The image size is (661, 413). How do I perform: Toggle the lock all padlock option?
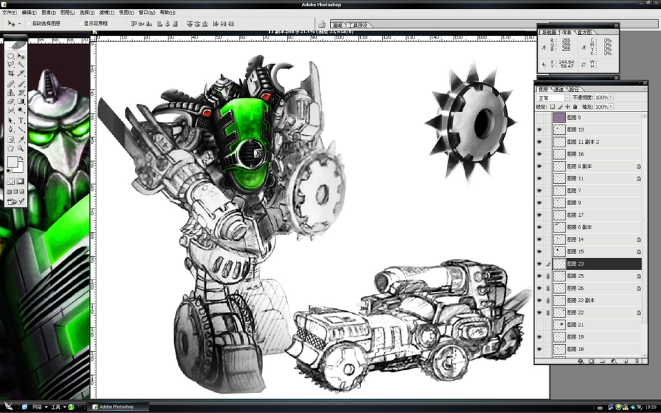(575, 107)
